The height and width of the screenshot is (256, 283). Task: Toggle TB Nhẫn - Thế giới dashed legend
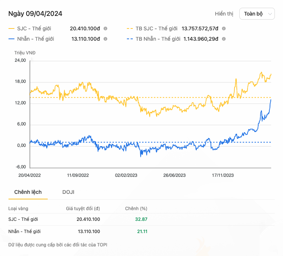click(x=154, y=39)
